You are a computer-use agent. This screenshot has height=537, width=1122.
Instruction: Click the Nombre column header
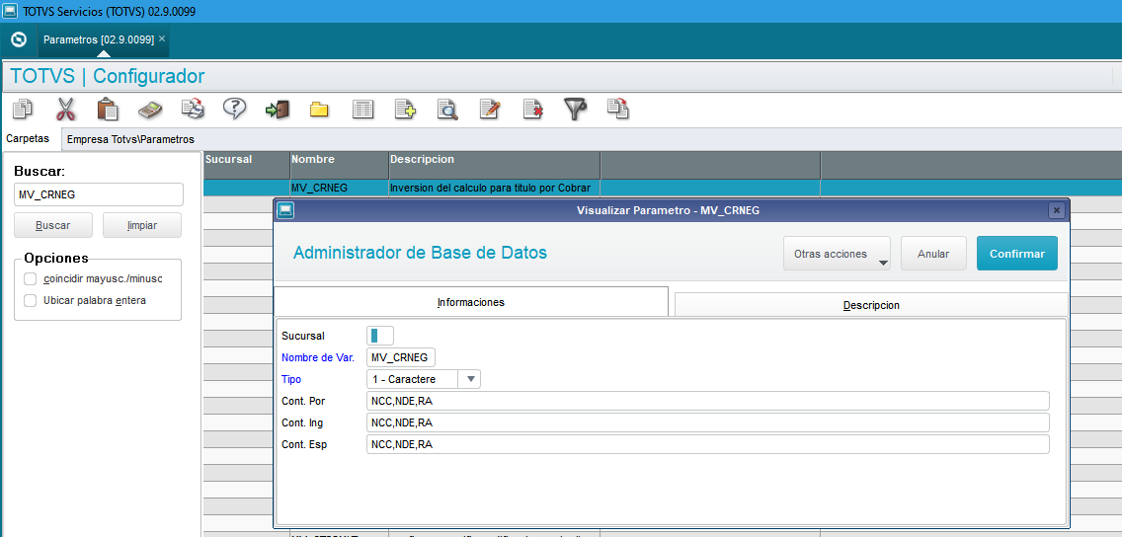pyautogui.click(x=339, y=165)
